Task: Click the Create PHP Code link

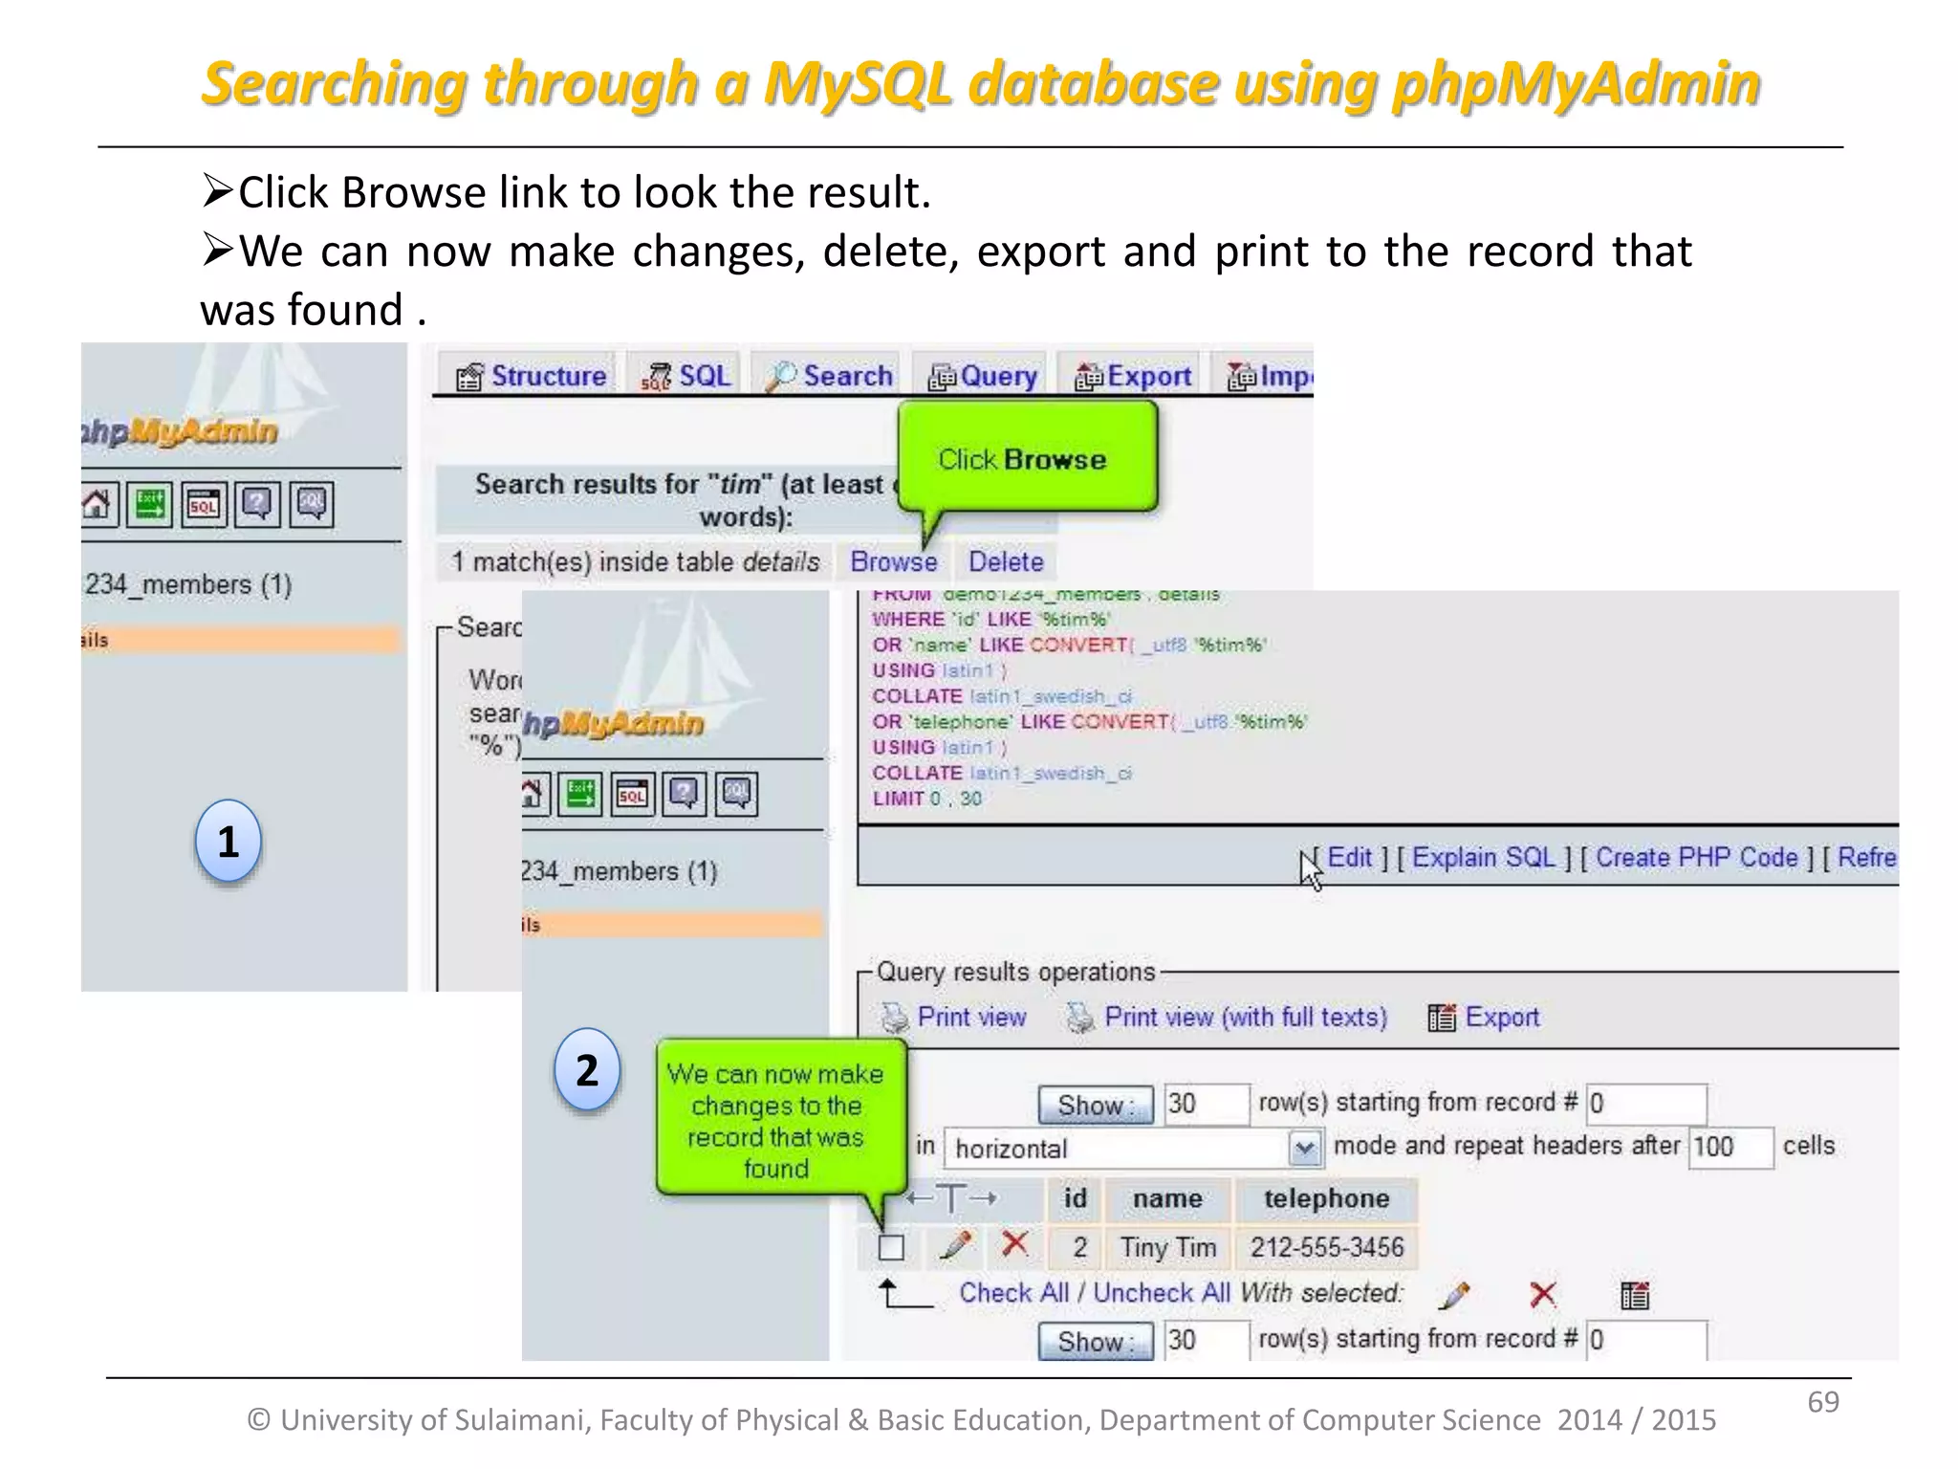Action: click(1697, 858)
